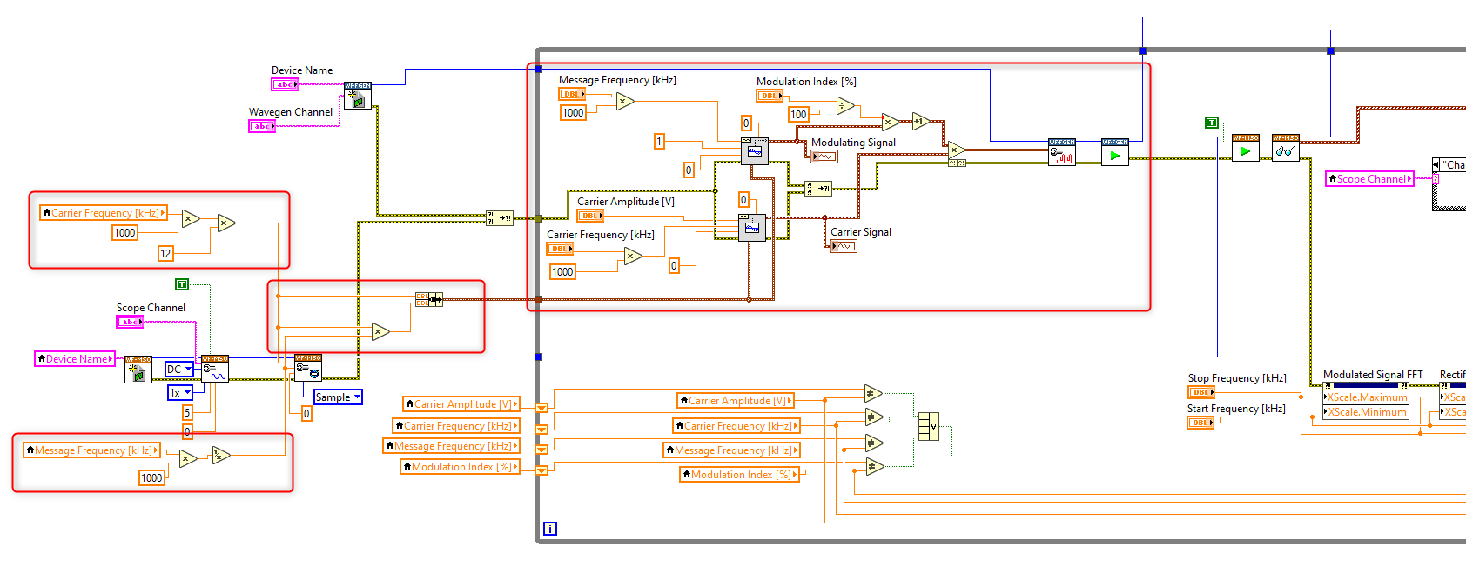Click the WF FGEN run node with green arrow
Image resolution: width=1466 pixels, height=580 pixels.
[1114, 152]
